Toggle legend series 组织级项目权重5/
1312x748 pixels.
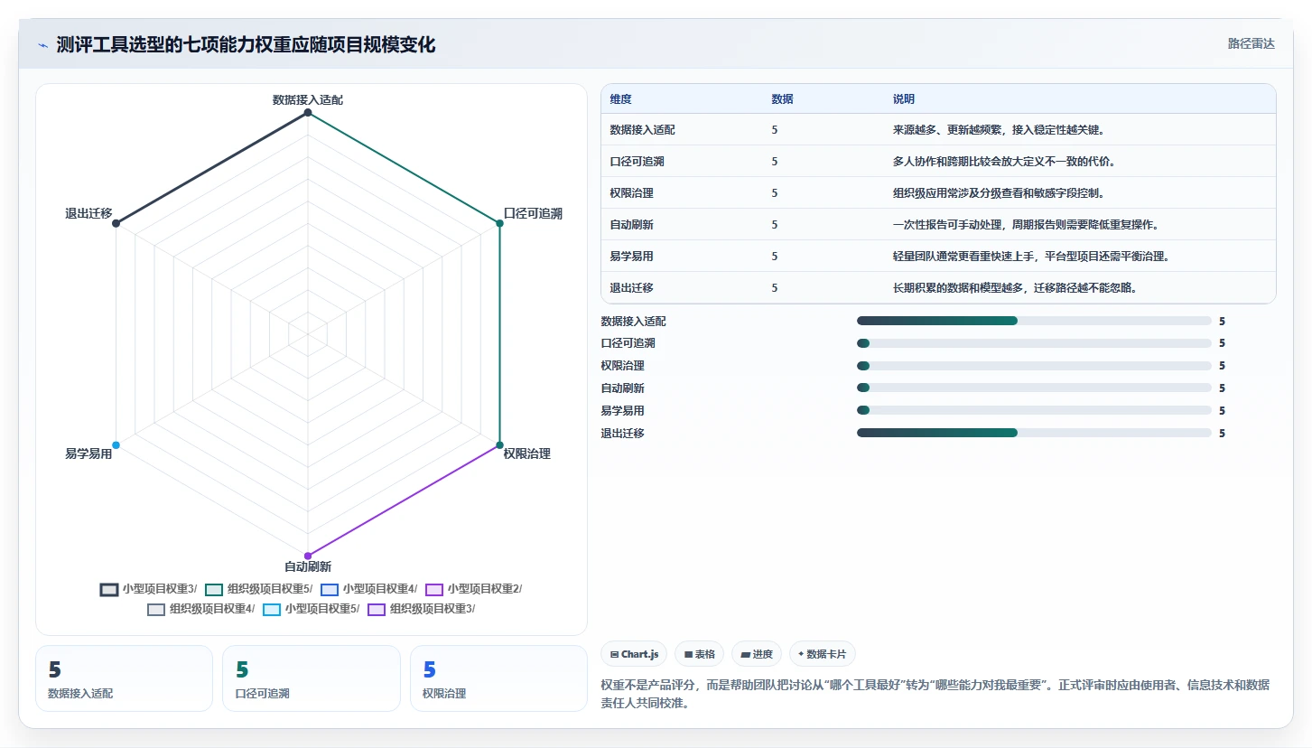258,589
